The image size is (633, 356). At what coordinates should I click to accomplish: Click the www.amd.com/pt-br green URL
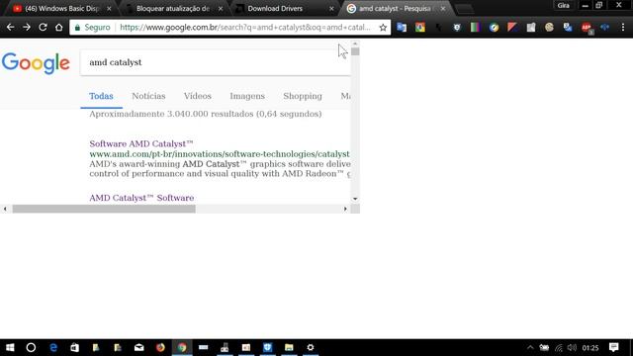tap(220, 154)
